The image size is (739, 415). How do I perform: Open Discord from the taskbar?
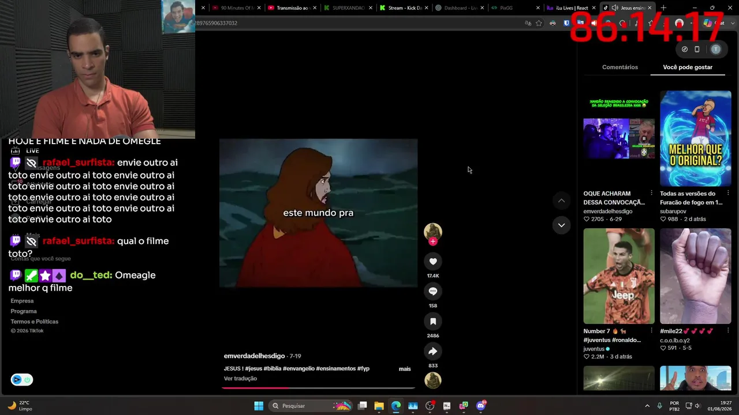click(481, 406)
